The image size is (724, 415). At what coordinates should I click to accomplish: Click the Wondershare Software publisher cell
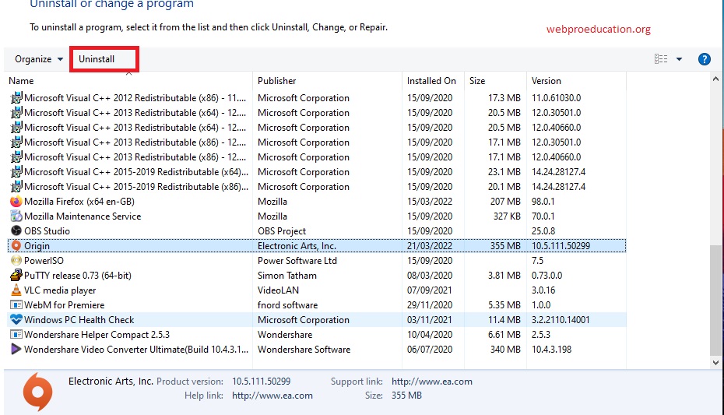tap(304, 349)
